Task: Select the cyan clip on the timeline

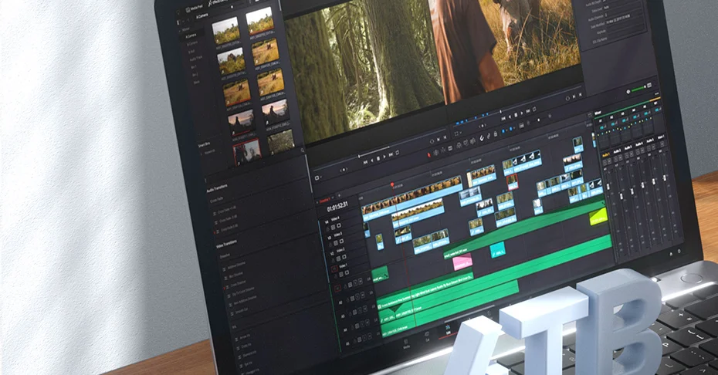Action: pyautogui.click(x=497, y=249)
